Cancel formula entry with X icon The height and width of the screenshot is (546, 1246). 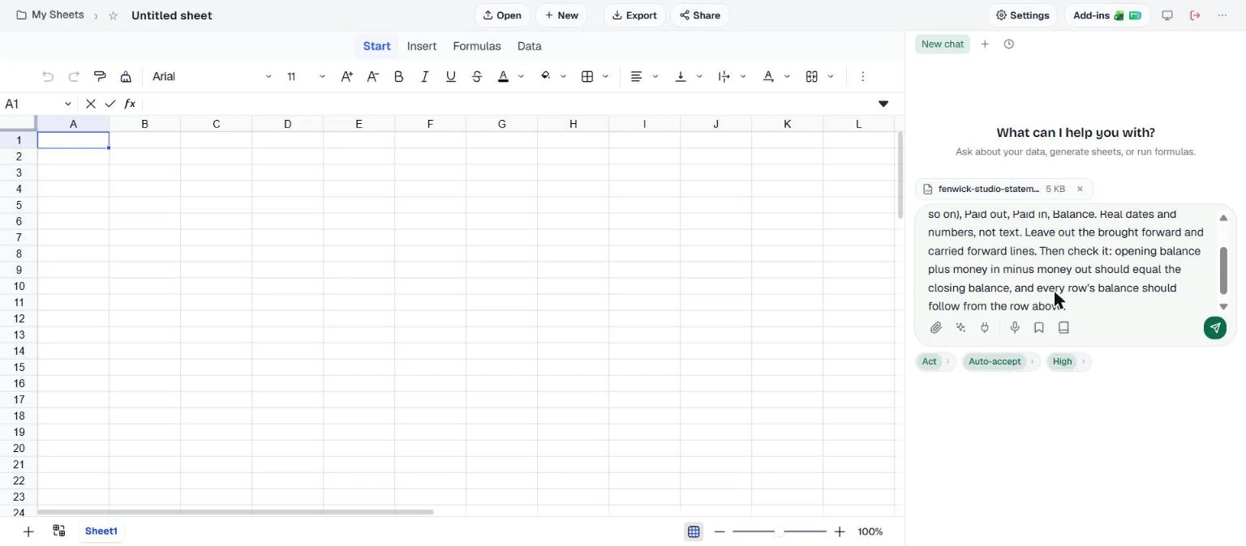[91, 104]
